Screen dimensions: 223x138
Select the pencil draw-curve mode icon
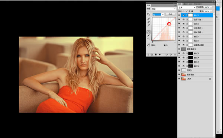(x=148, y=35)
